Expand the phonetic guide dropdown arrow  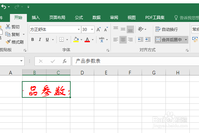[107, 40]
